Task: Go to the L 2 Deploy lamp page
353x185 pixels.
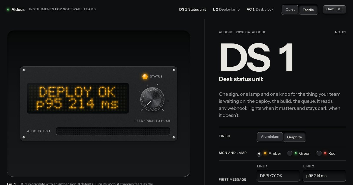Action: (x=226, y=9)
